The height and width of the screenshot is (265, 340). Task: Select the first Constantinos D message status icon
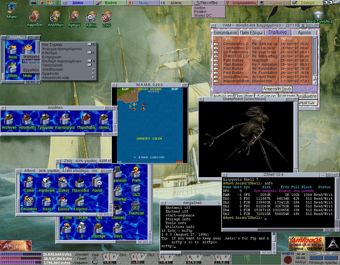tap(216, 44)
